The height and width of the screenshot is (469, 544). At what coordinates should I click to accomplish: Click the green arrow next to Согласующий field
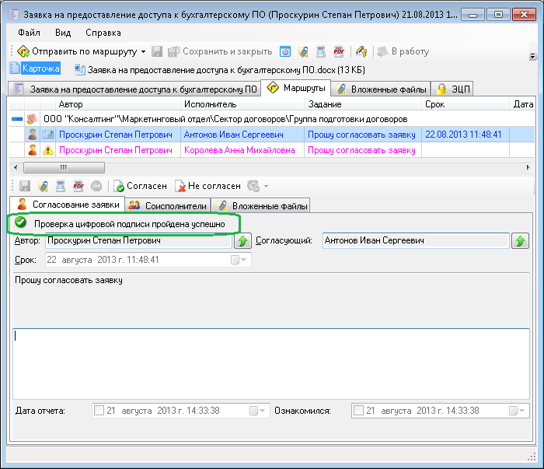(x=520, y=241)
